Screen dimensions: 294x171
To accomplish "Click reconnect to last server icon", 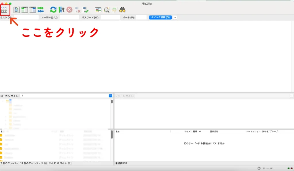I will click(86, 10).
